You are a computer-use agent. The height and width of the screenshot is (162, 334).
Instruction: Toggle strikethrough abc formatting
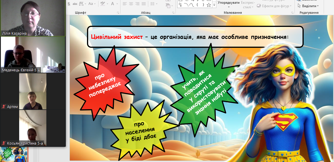75,4
